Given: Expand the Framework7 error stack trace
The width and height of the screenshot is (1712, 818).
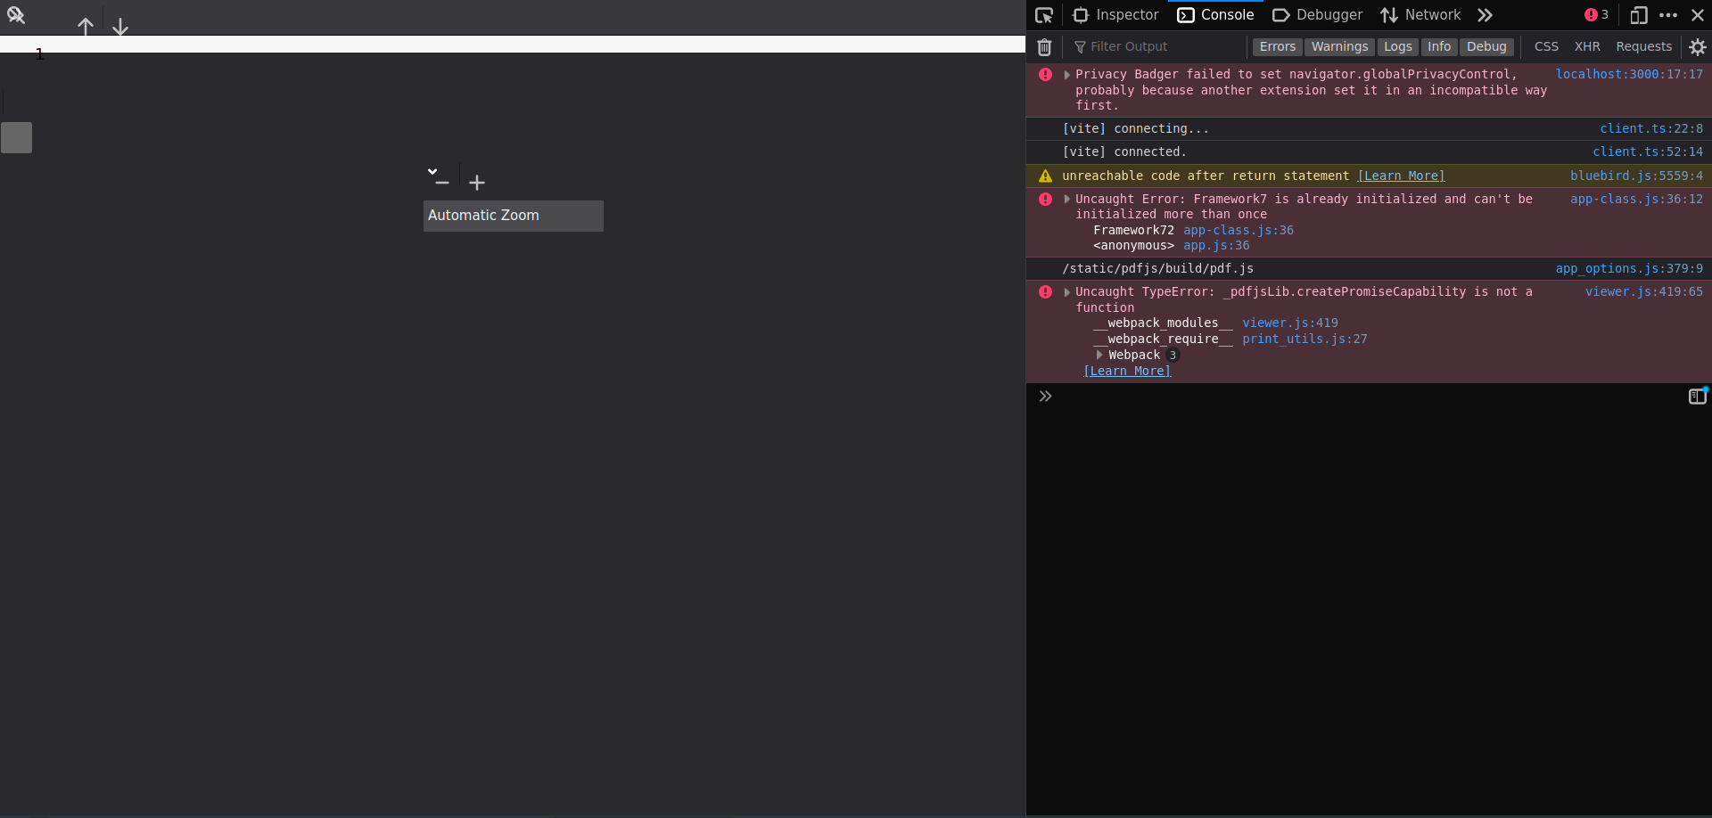Looking at the screenshot, I should (1066, 199).
